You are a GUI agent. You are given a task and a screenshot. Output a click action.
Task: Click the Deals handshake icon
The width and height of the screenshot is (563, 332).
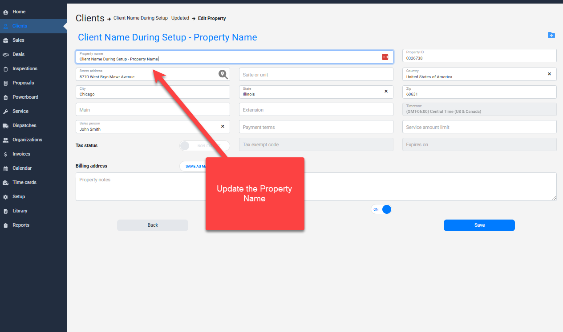point(6,55)
